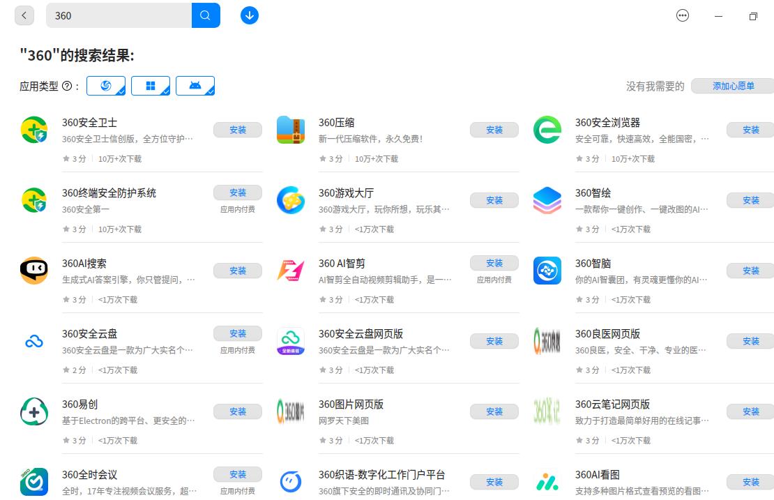Viewport: 774px width, 500px height.
Task: Install 360安全云盘网页版
Action: pyautogui.click(x=494, y=341)
